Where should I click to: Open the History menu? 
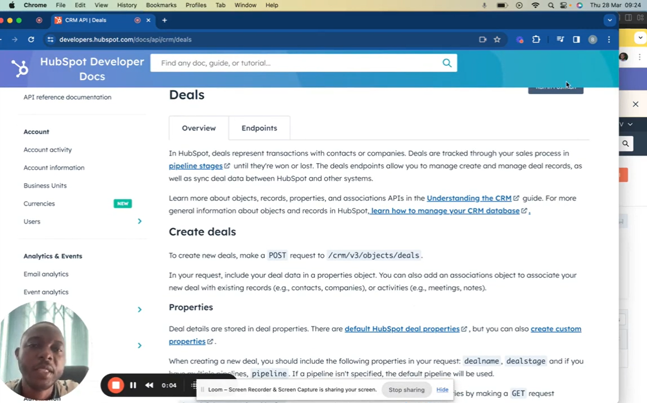pos(127,5)
